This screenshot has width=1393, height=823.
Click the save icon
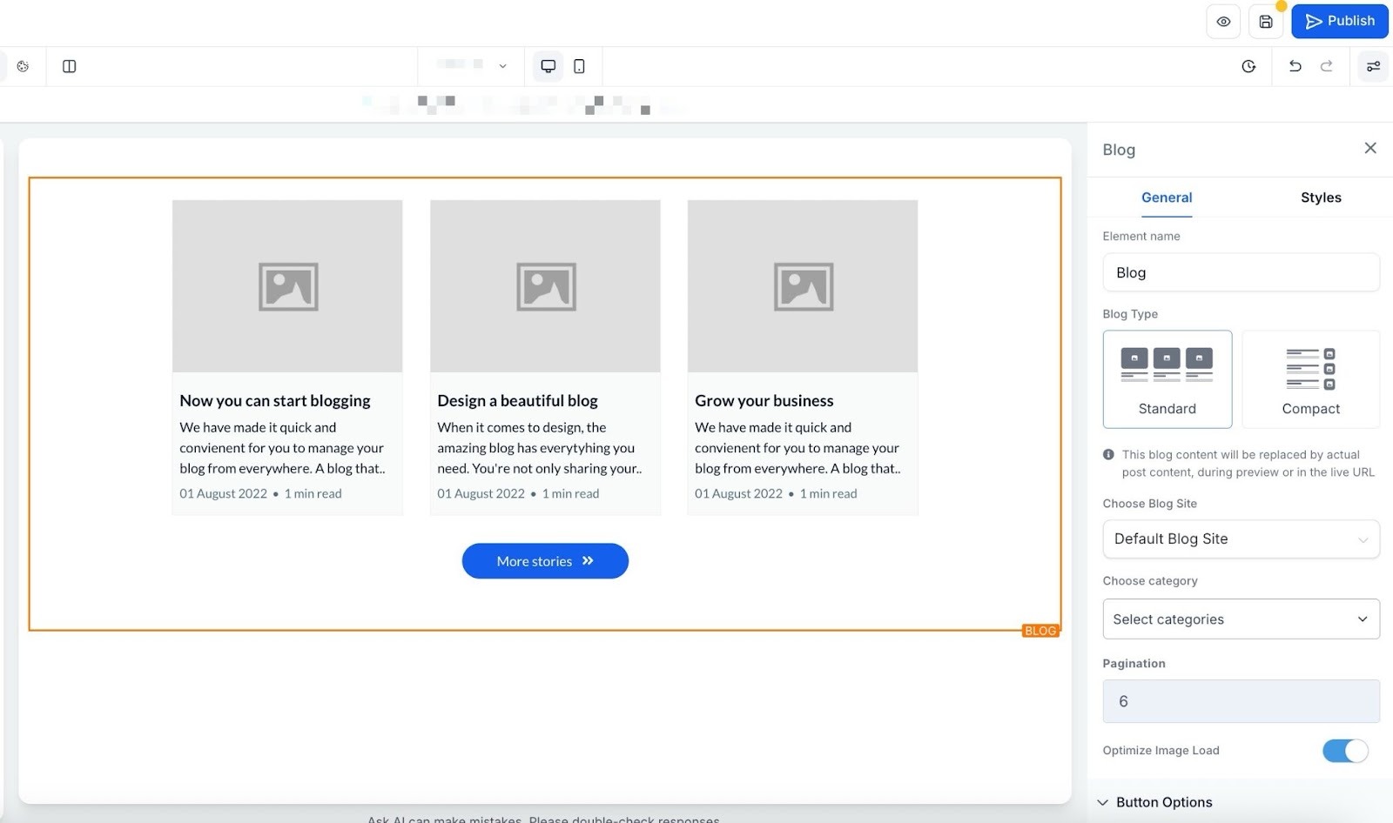click(1266, 22)
